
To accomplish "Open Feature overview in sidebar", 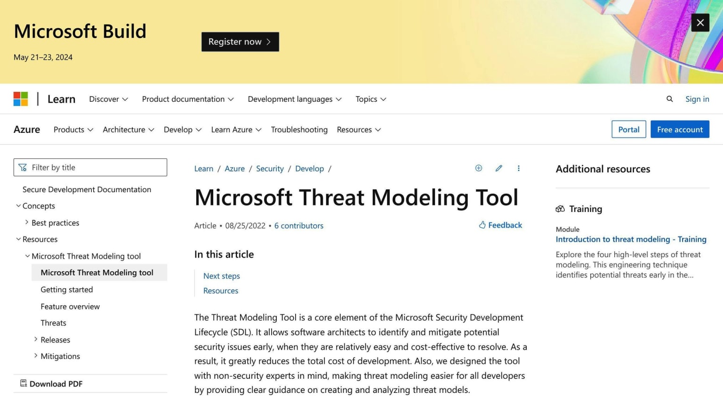I will tap(70, 306).
